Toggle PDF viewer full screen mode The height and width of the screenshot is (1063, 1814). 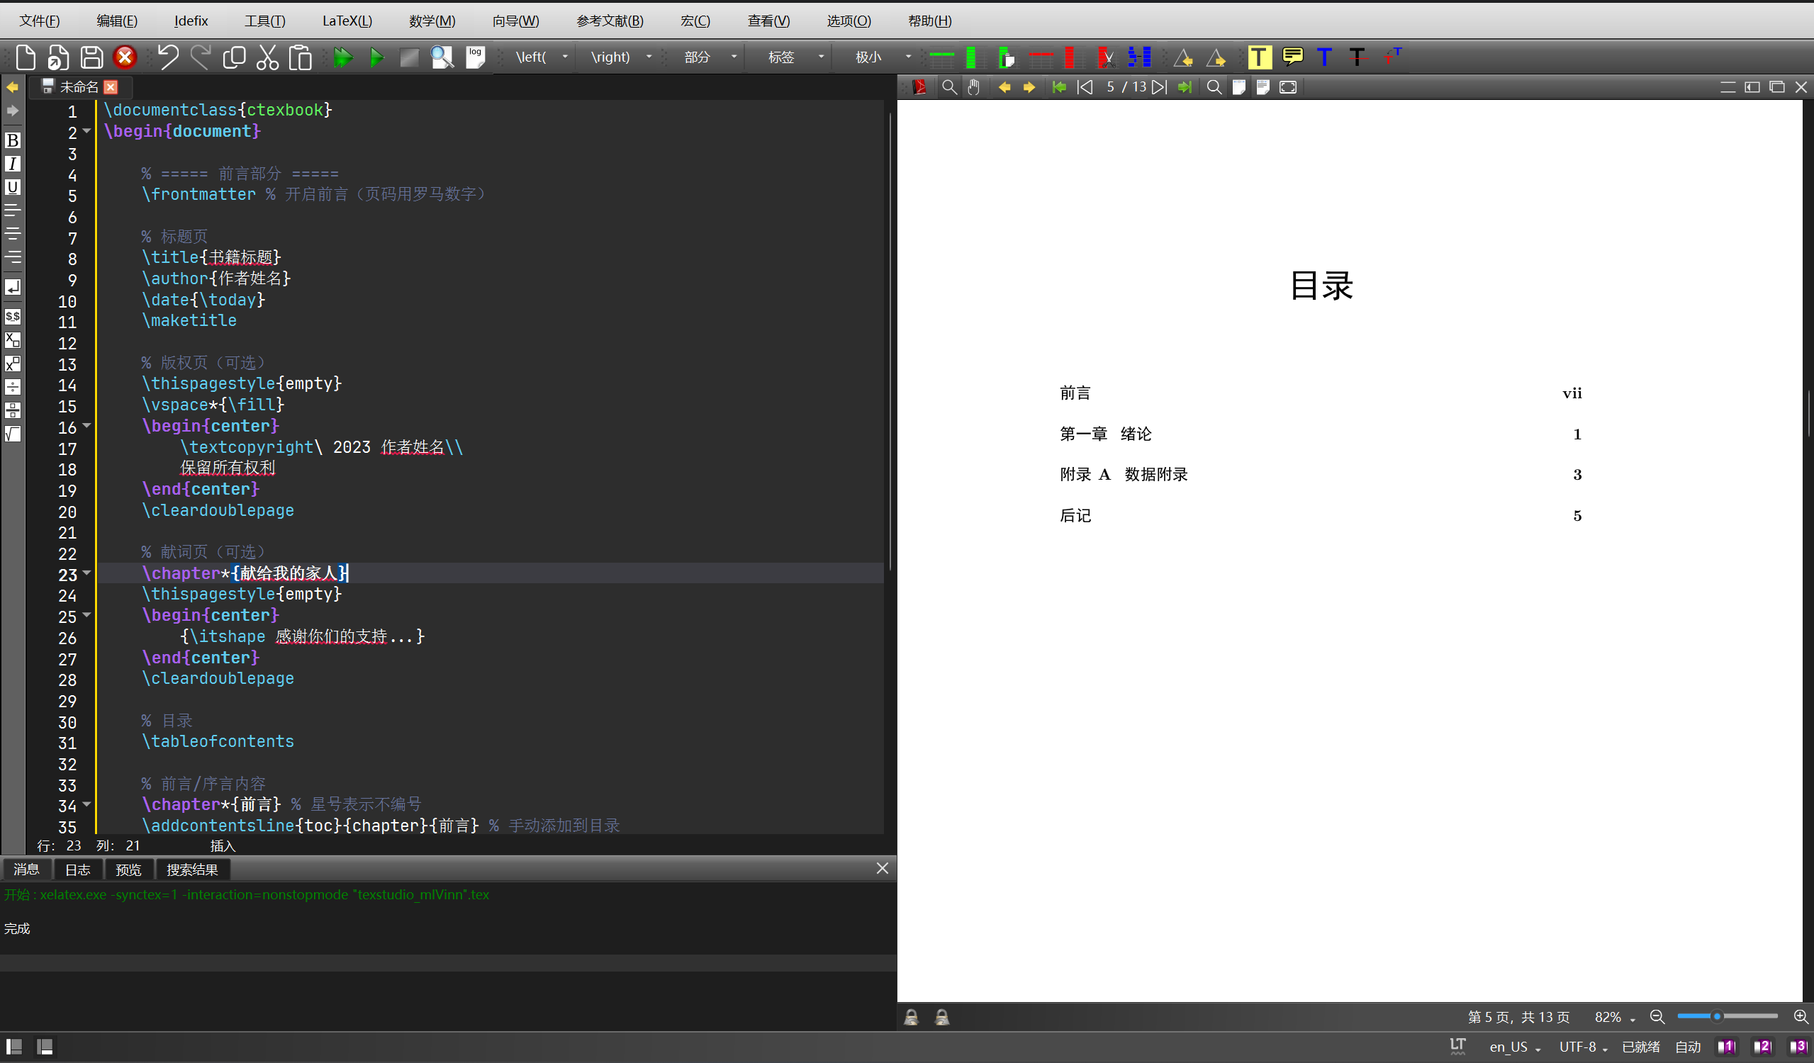(x=1288, y=87)
